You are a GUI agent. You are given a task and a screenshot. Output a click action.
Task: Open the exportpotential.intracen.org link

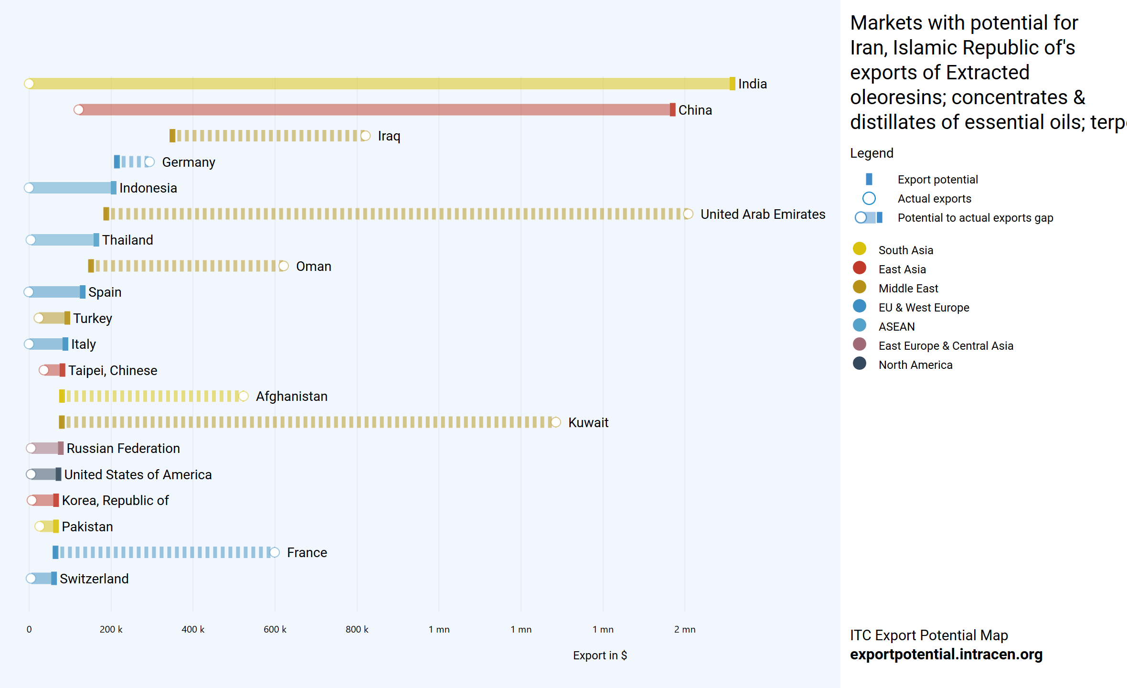click(946, 654)
